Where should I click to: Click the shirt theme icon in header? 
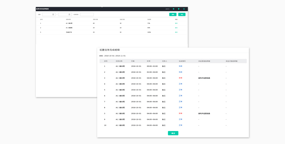pos(179,9)
